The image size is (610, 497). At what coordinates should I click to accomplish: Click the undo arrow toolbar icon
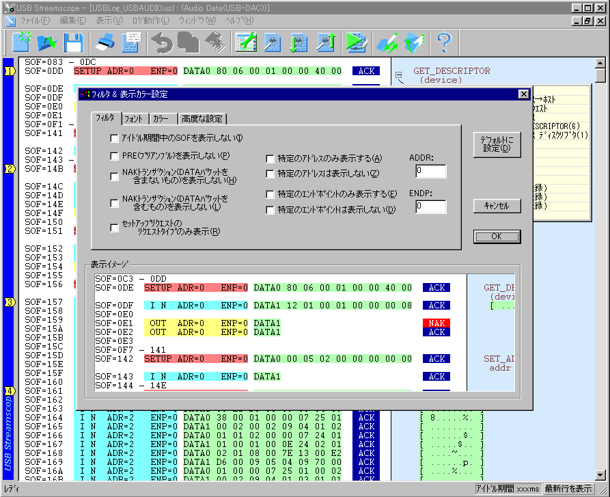[x=162, y=42]
